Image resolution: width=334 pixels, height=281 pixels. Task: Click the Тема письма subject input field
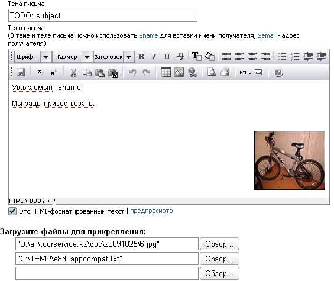coord(103,15)
